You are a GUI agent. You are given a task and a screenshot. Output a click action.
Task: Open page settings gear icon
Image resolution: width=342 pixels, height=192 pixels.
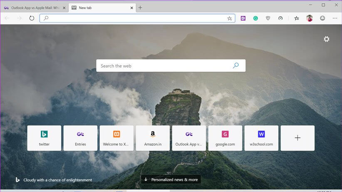click(x=326, y=39)
